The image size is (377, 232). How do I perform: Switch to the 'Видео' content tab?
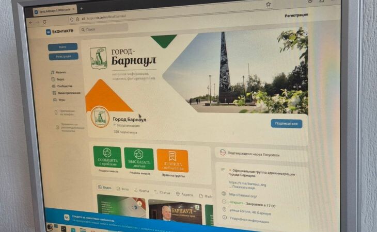click(x=105, y=187)
